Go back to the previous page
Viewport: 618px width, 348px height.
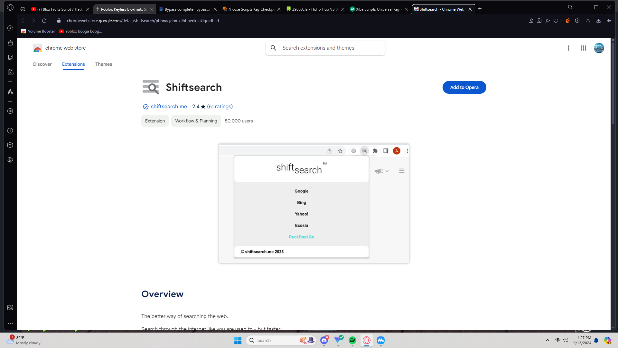23,21
